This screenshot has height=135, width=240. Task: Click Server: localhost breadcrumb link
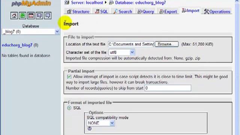coord(87,3)
